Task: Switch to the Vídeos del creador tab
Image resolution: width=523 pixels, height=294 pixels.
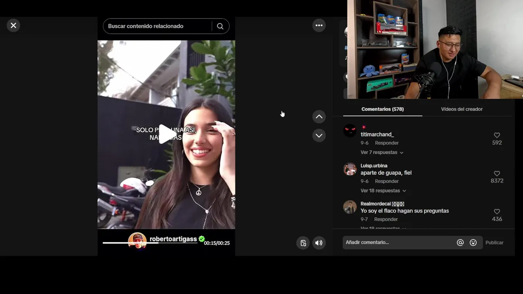Action: click(462, 109)
